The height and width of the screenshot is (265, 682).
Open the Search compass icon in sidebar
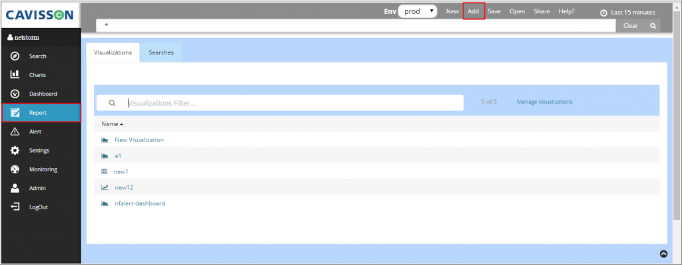[x=15, y=56]
